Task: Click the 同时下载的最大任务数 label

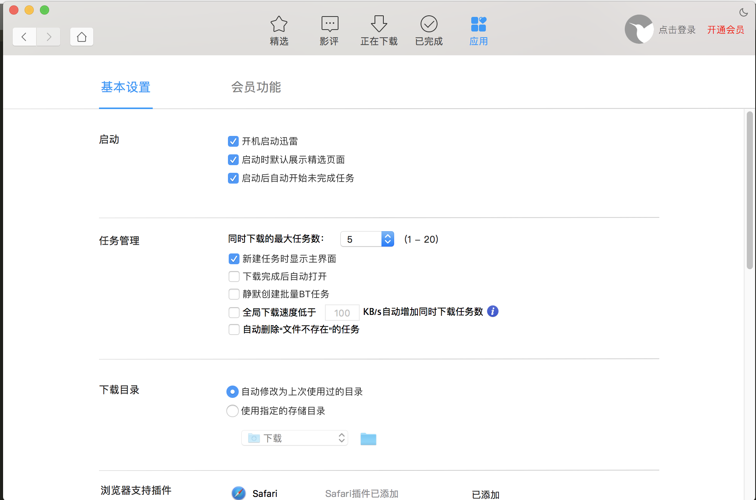Action: click(x=276, y=239)
